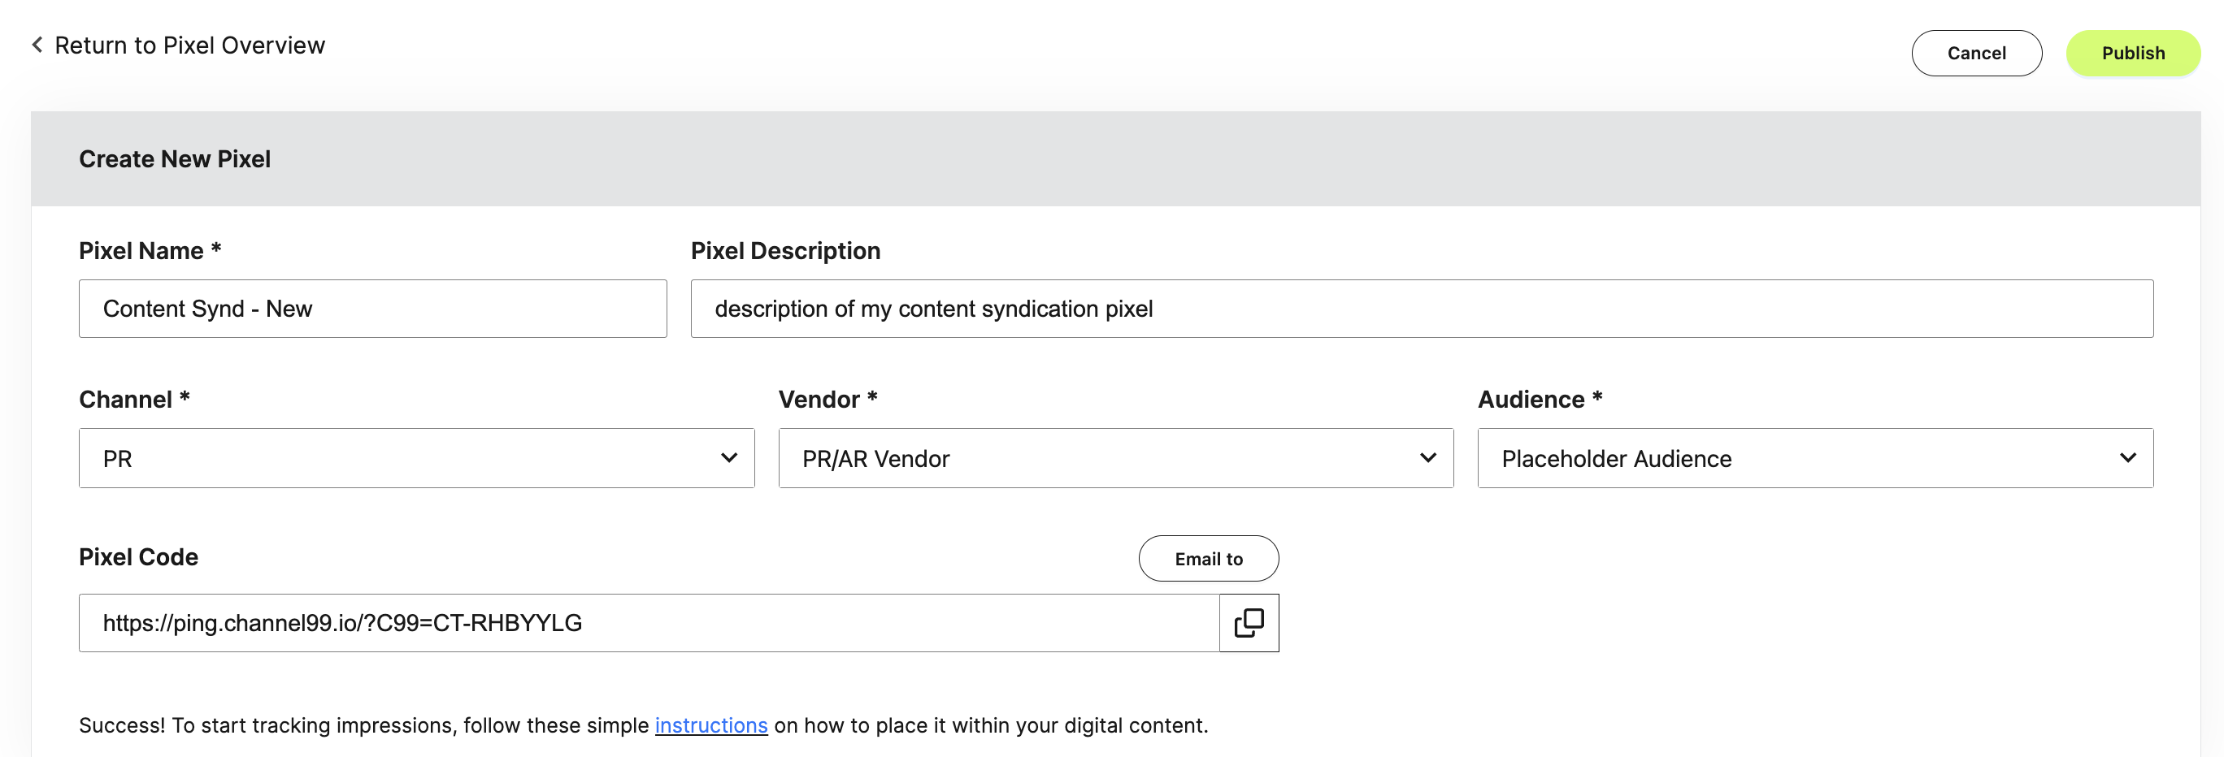
Task: Click the back chevron arrow icon
Action: click(37, 44)
